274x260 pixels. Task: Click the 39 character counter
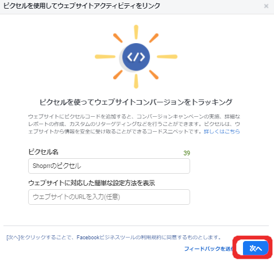[x=187, y=153]
